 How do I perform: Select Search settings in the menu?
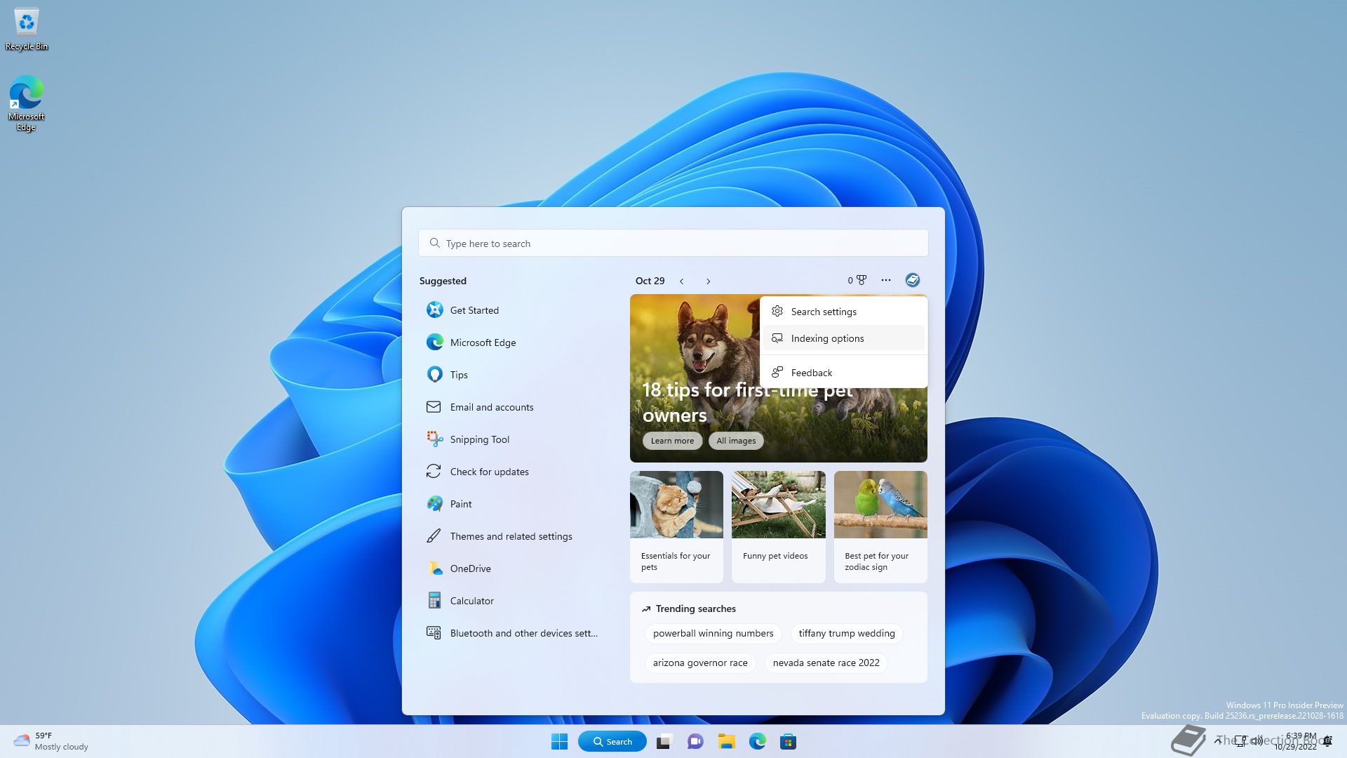(x=824, y=312)
